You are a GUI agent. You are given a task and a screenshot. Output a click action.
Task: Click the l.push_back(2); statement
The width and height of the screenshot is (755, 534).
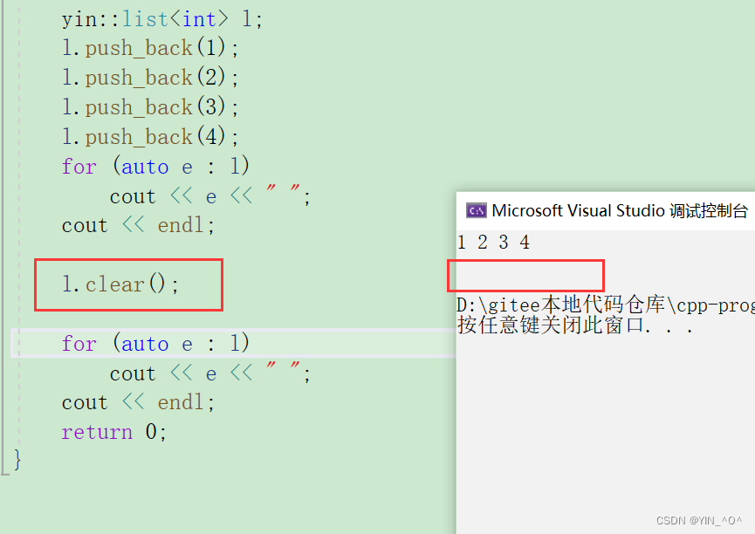(141, 77)
